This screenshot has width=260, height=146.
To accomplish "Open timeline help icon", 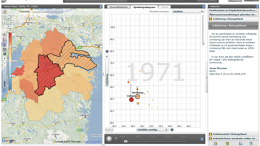I will (x=202, y=139).
